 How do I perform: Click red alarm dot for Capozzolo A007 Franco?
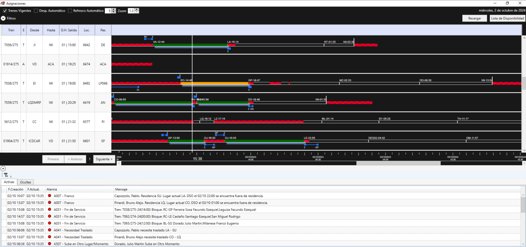coord(49,196)
